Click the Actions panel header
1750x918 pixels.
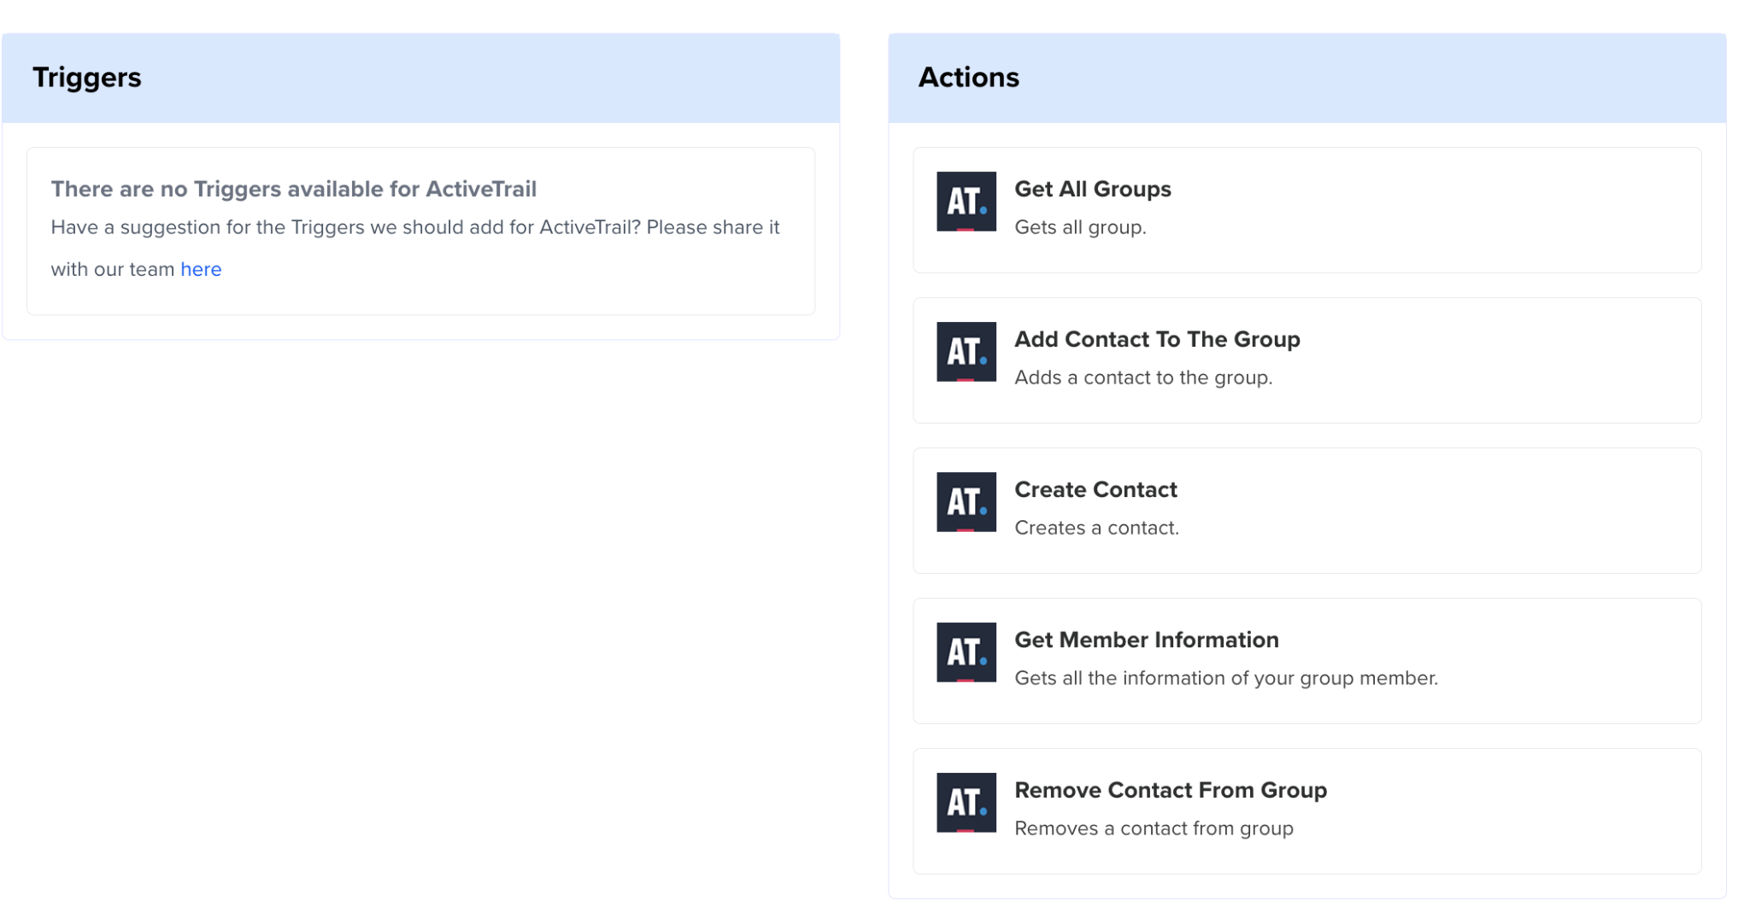point(970,78)
